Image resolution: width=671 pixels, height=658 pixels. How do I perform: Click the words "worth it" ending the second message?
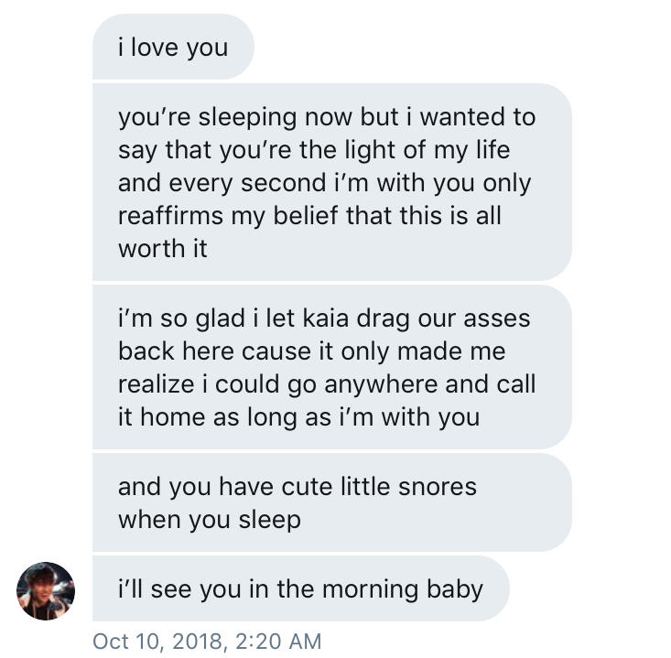[163, 248]
